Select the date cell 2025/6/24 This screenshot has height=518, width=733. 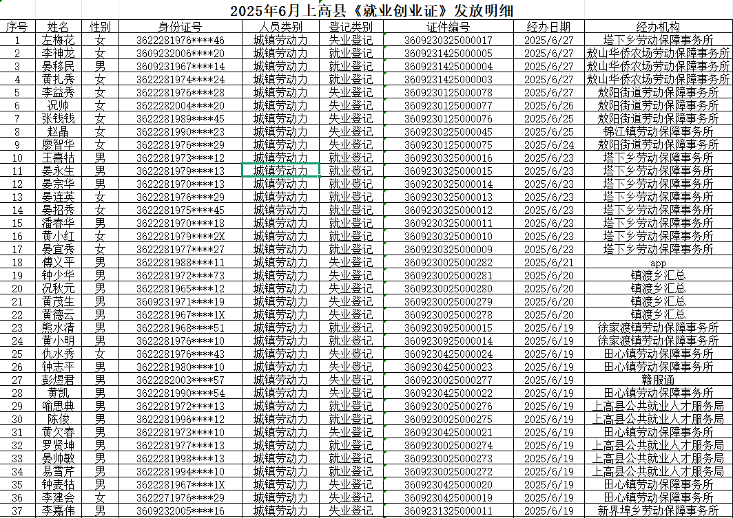click(x=548, y=145)
